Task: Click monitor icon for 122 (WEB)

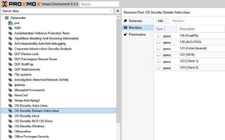Action: tap(158, 55)
